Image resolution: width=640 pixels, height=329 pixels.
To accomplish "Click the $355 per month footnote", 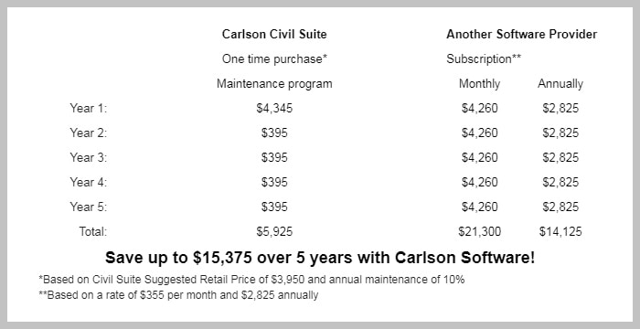I will [x=178, y=295].
